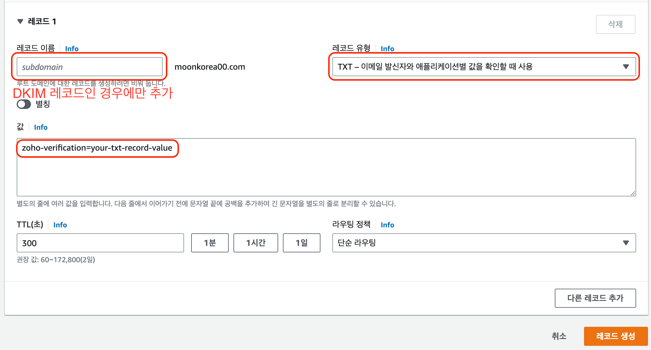Collapse the 레코드 1 section triangle
Viewport: 651px width, 350px height.
20,21
